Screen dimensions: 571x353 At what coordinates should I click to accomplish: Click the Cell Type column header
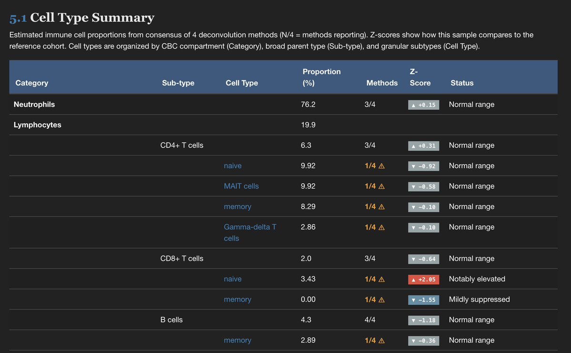(242, 83)
